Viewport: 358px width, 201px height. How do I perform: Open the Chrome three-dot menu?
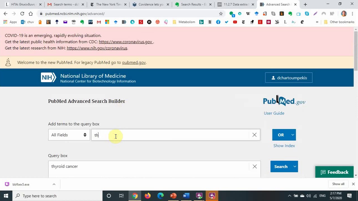(x=352, y=14)
